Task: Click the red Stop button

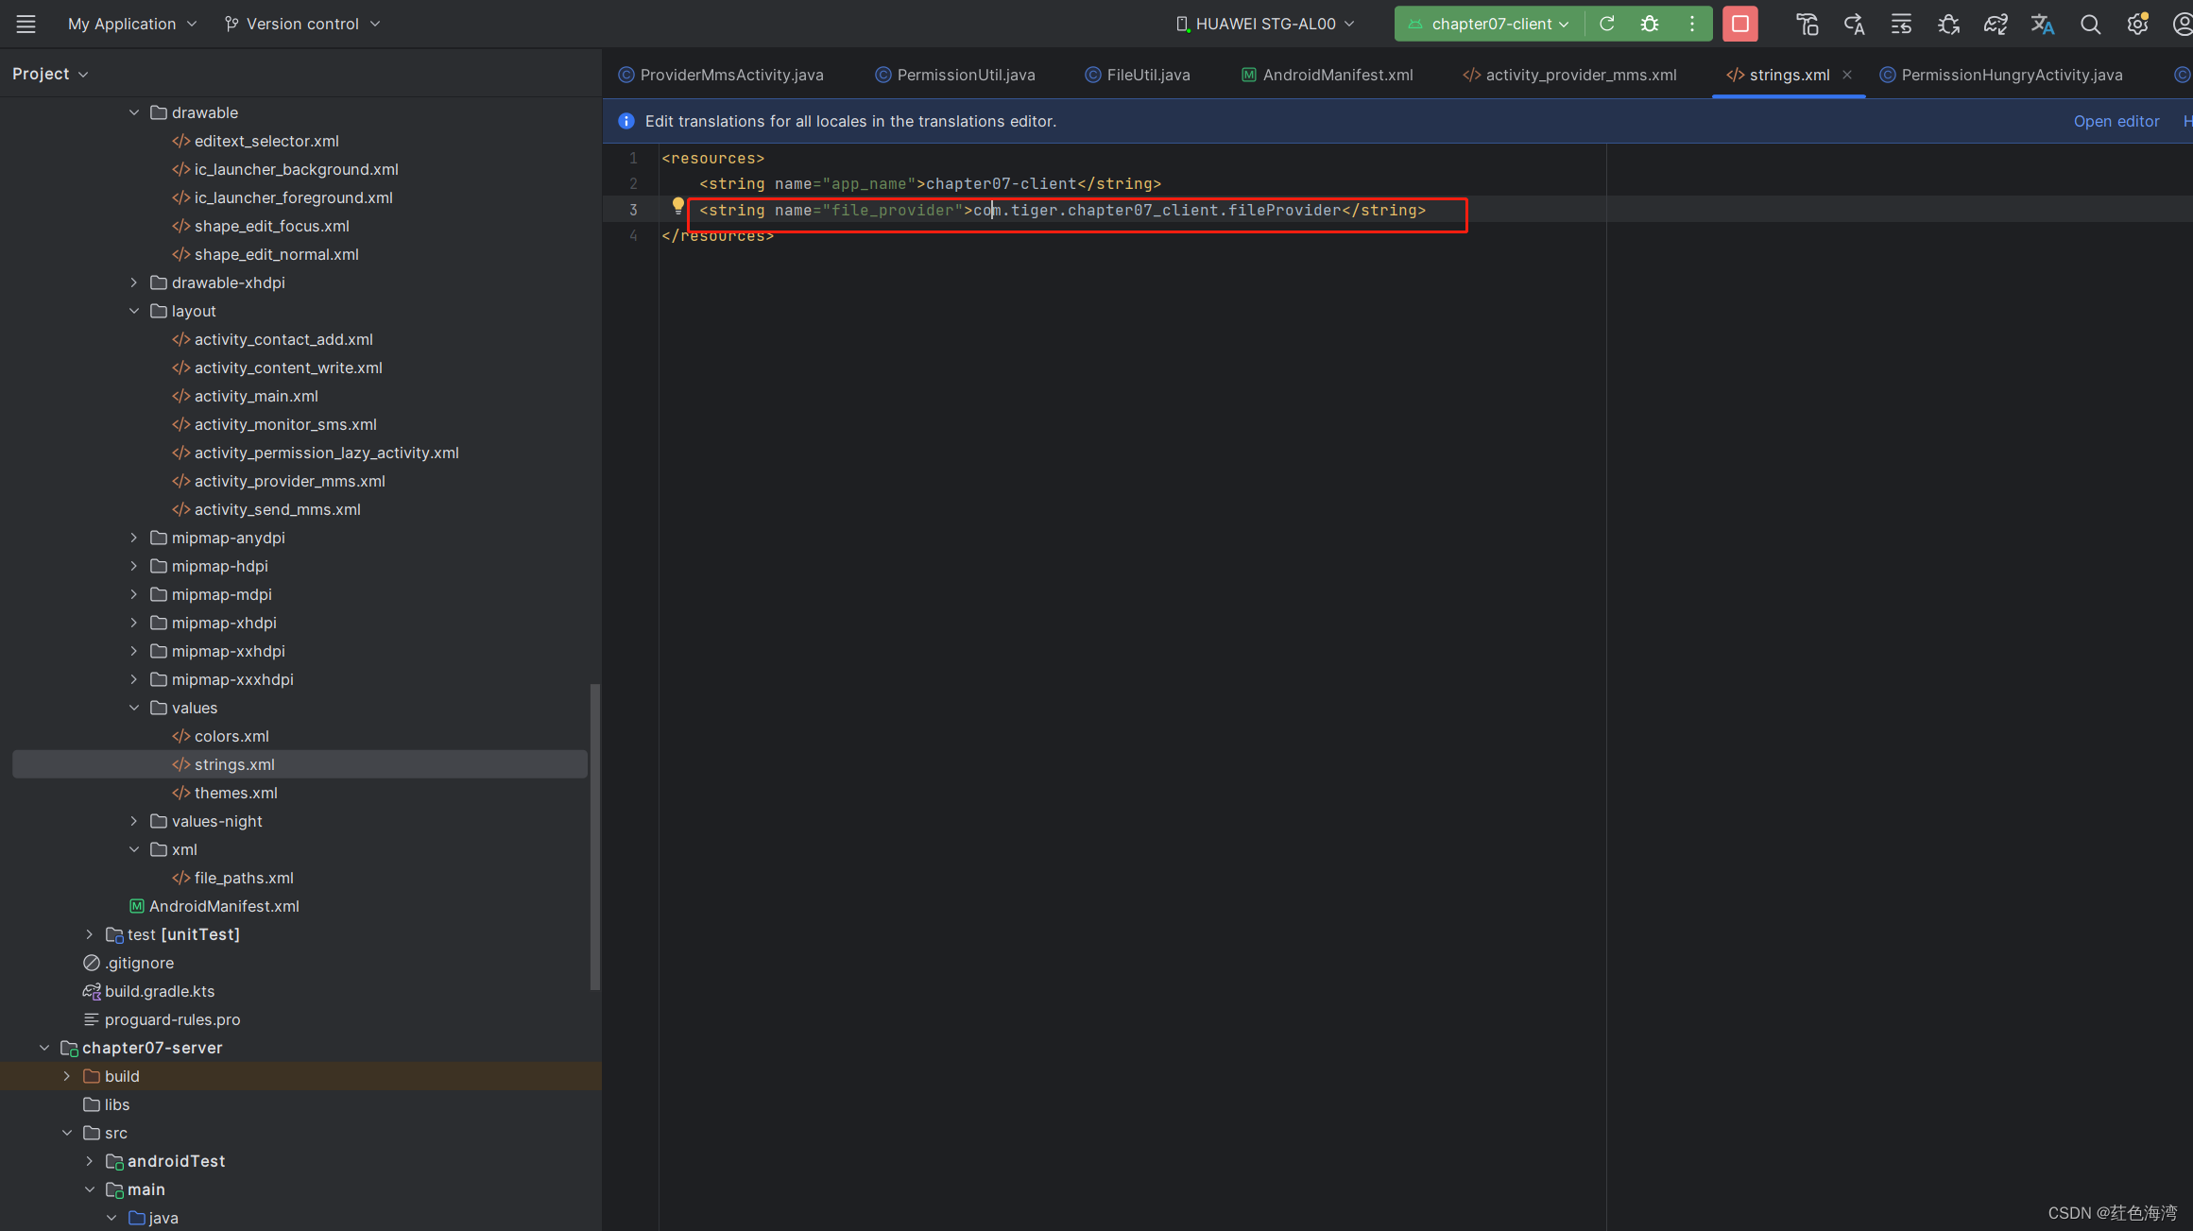Action: point(1739,24)
